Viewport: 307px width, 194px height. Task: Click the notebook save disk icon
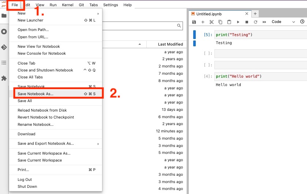pos(194,22)
